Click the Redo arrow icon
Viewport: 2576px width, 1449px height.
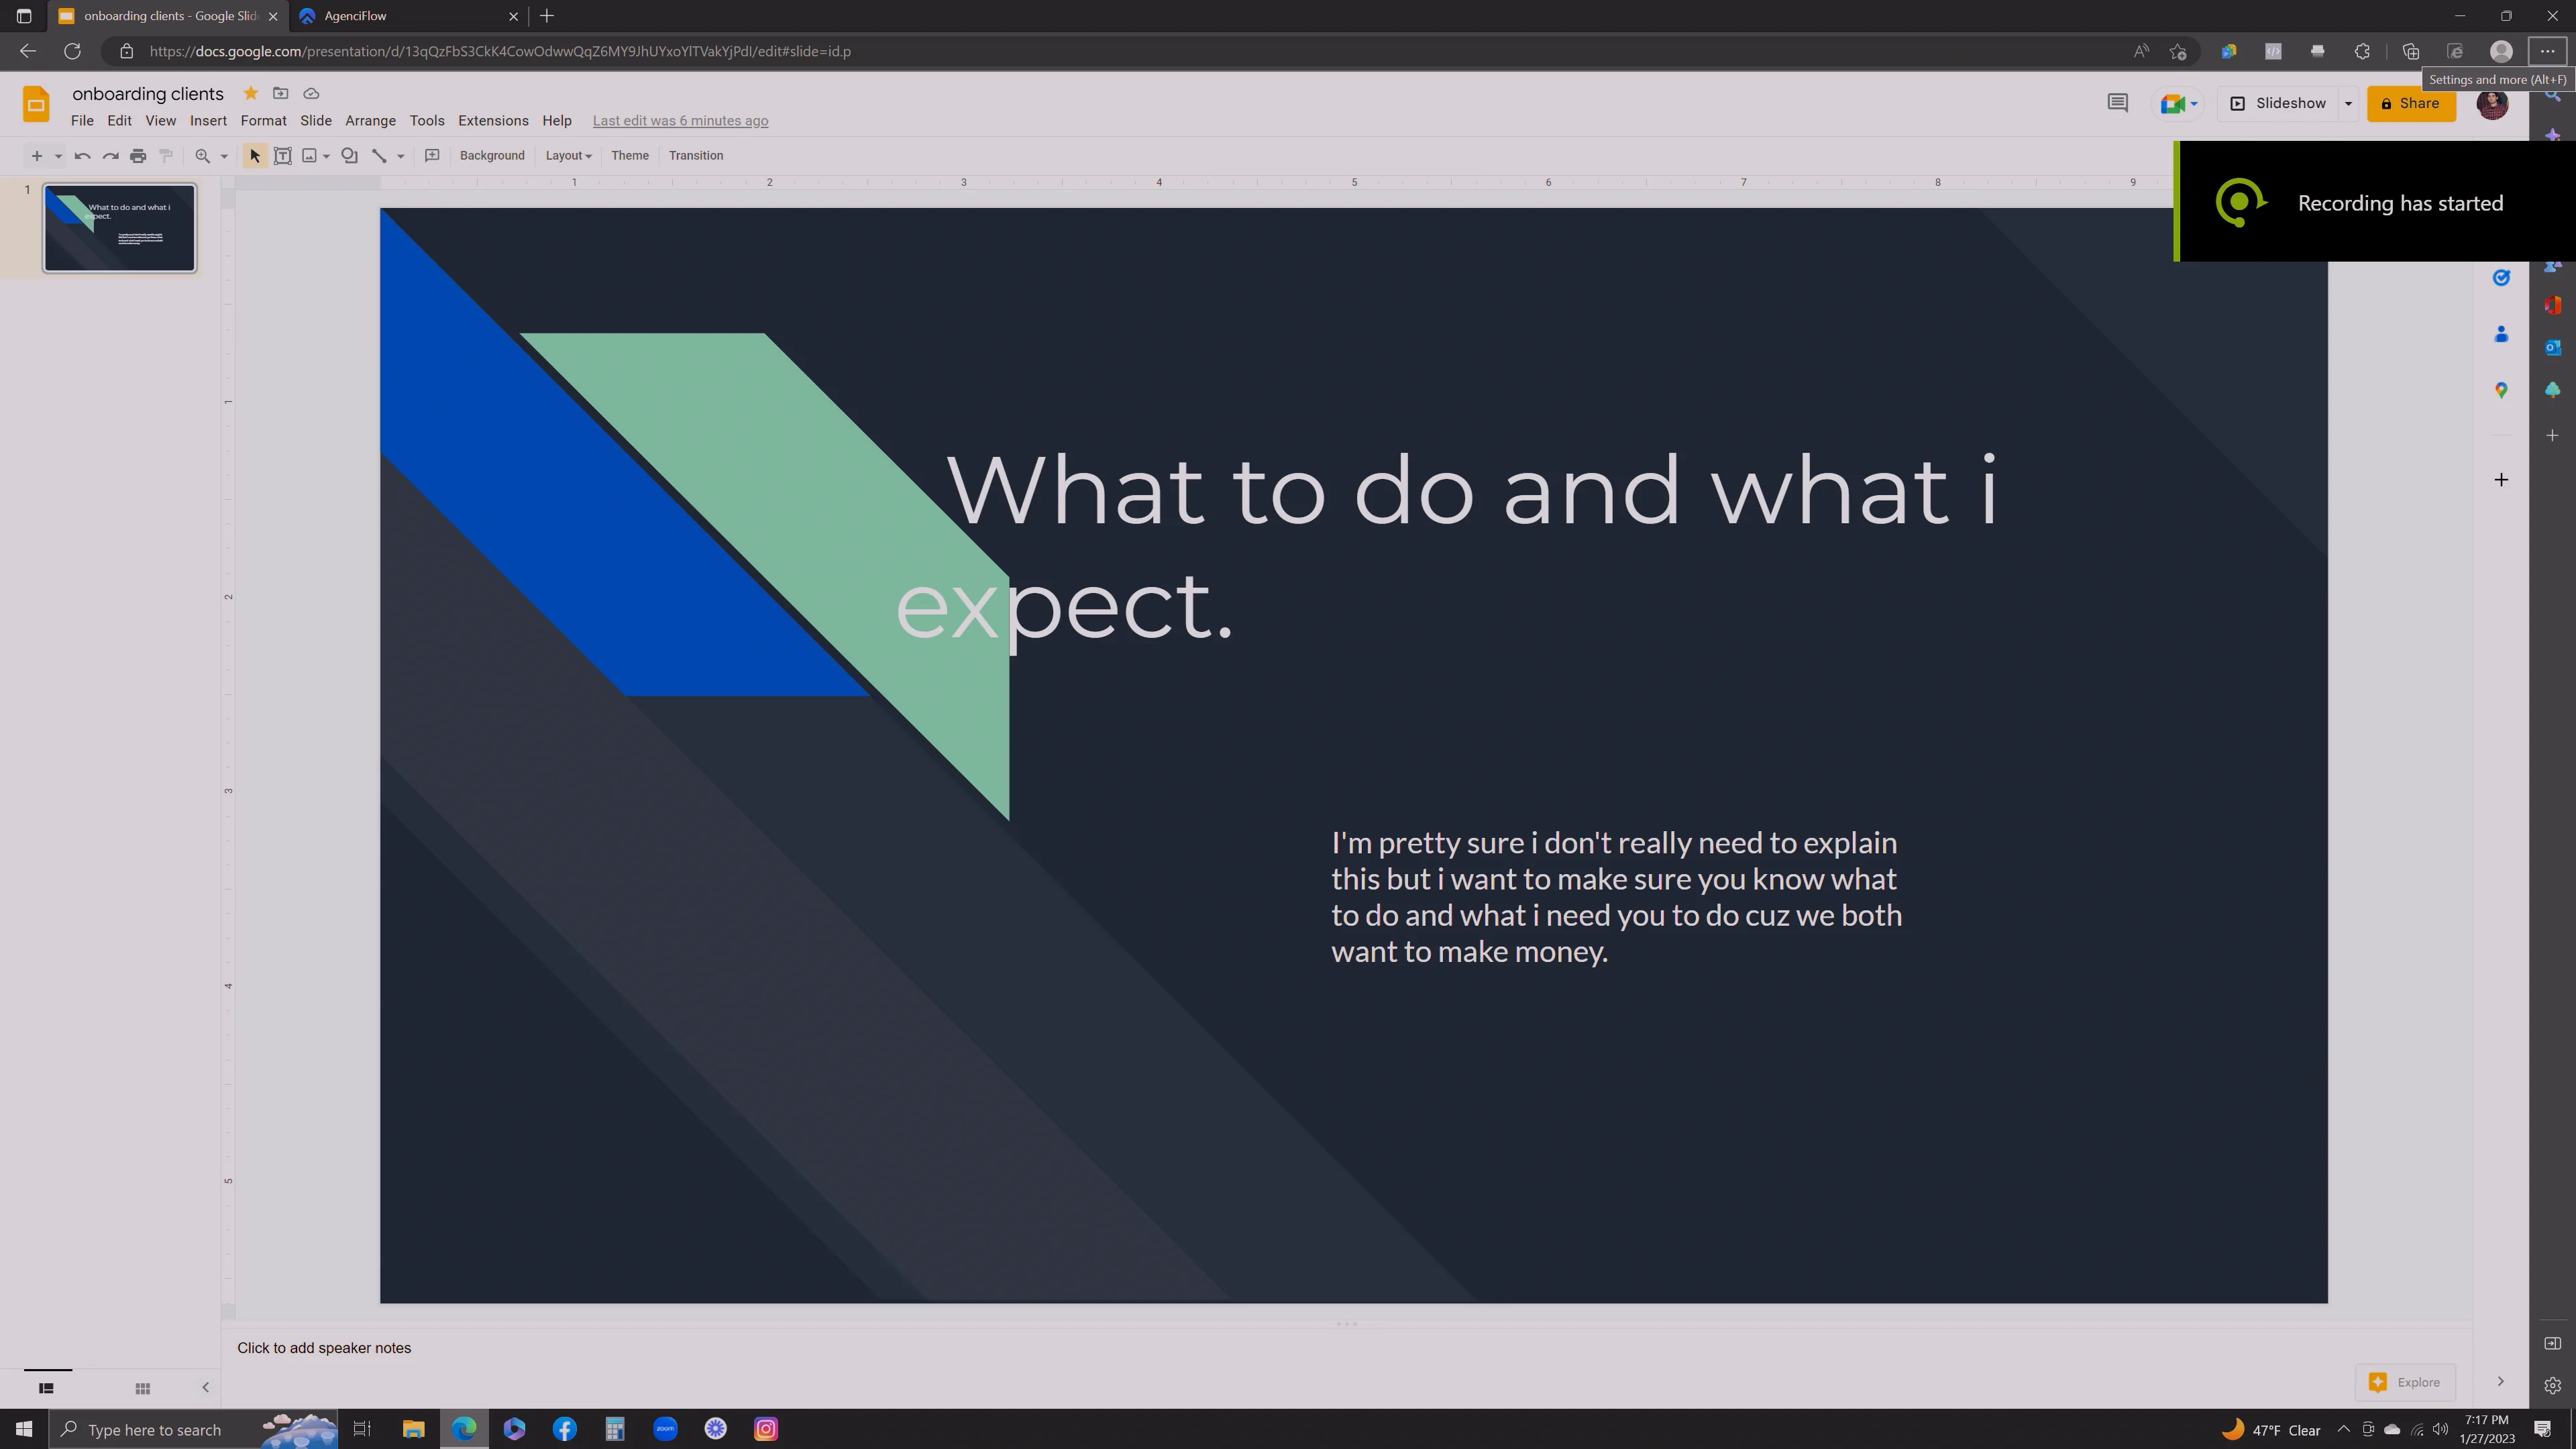click(110, 155)
